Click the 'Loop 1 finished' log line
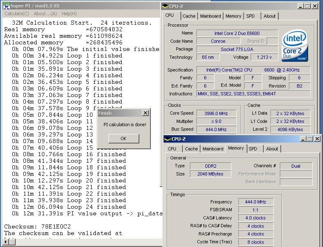Screen dimensions: 323x247 pyautogui.click(x=67, y=55)
